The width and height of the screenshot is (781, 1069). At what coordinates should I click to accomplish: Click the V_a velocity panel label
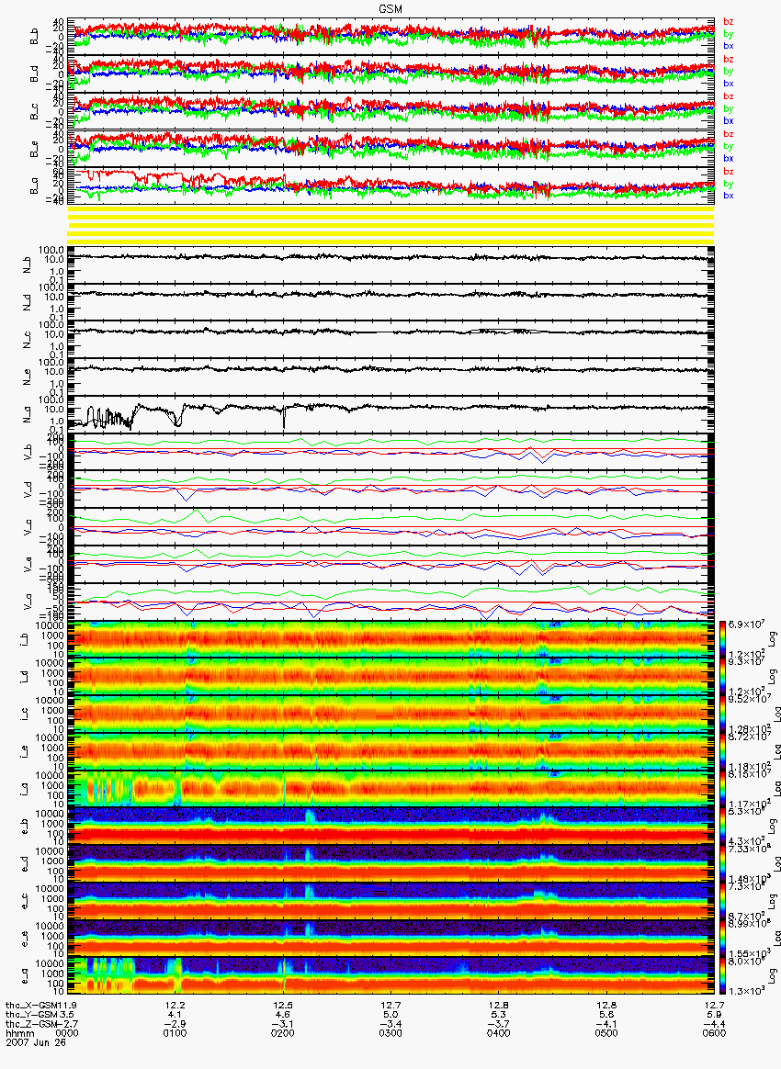(x=28, y=601)
